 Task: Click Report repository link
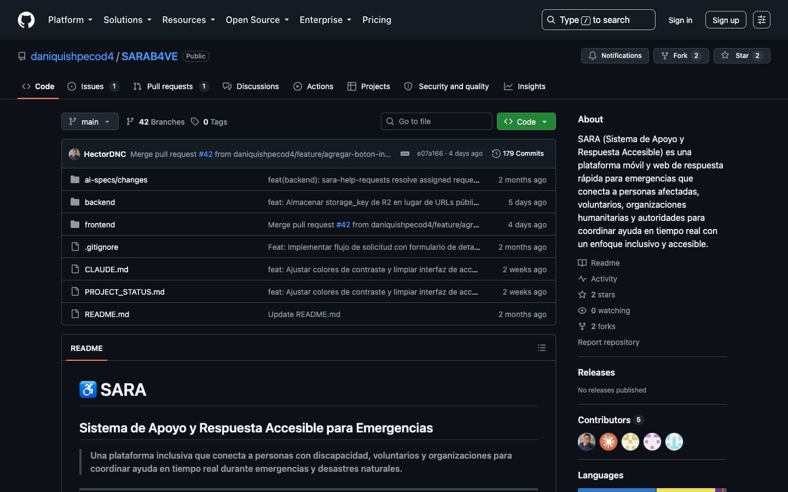[x=609, y=342]
